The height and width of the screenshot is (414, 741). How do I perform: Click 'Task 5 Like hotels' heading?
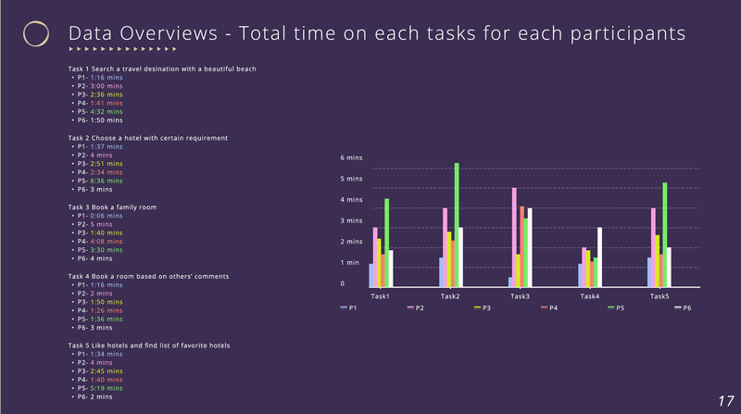(149, 345)
